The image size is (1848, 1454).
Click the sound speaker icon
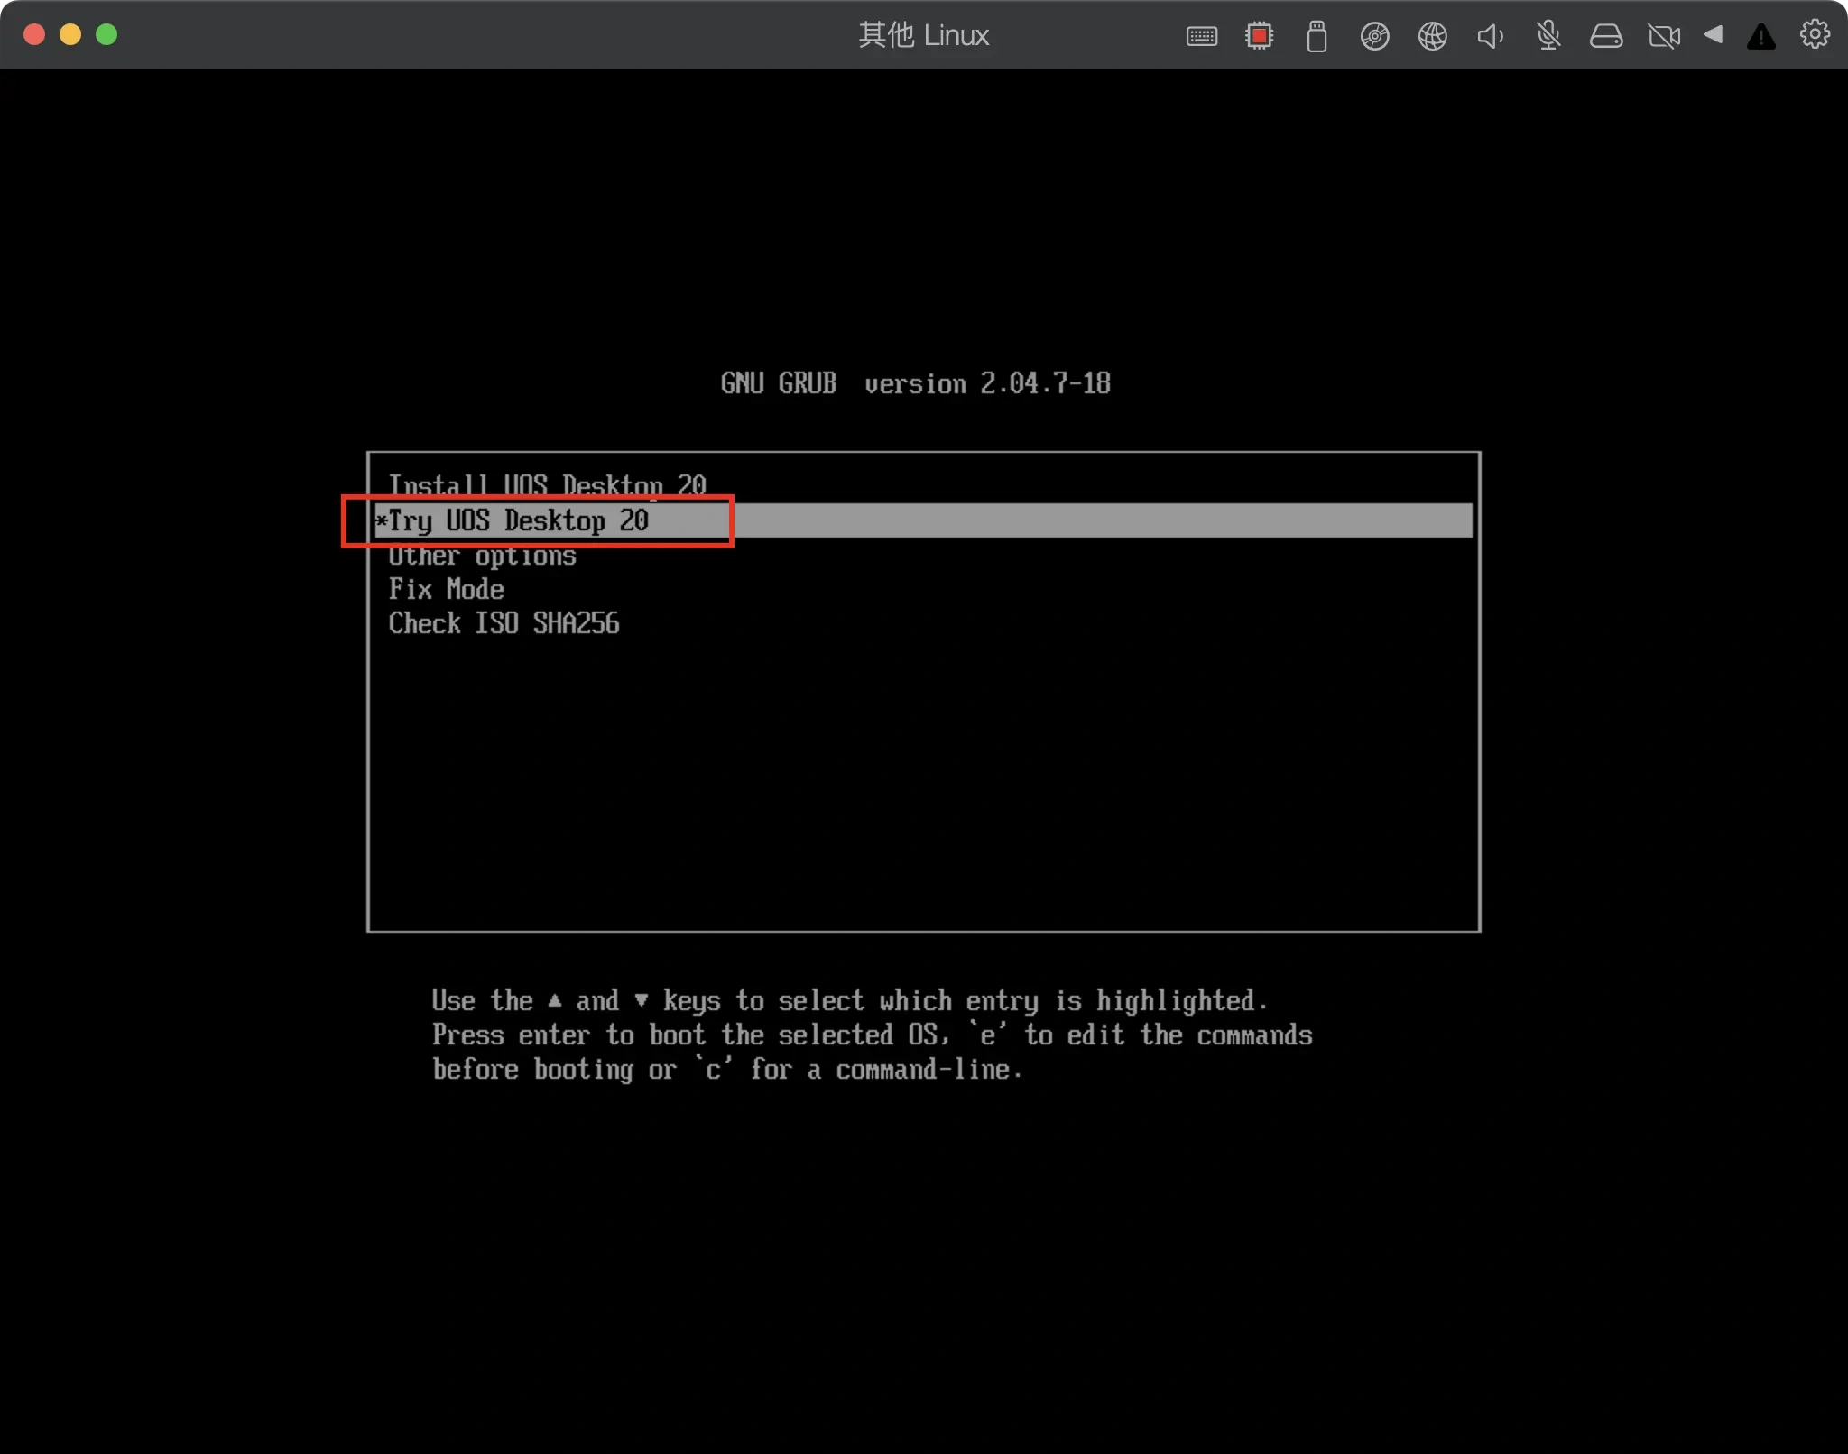[1490, 36]
